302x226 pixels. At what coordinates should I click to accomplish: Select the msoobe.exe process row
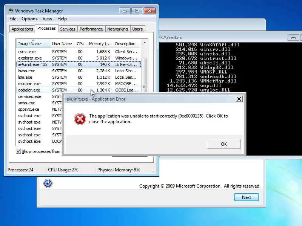[79, 84]
